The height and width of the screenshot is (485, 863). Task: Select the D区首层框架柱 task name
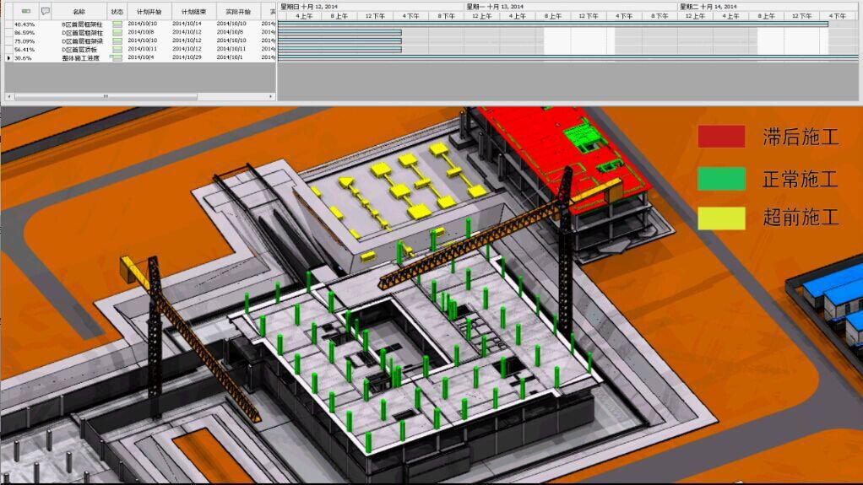[82, 32]
